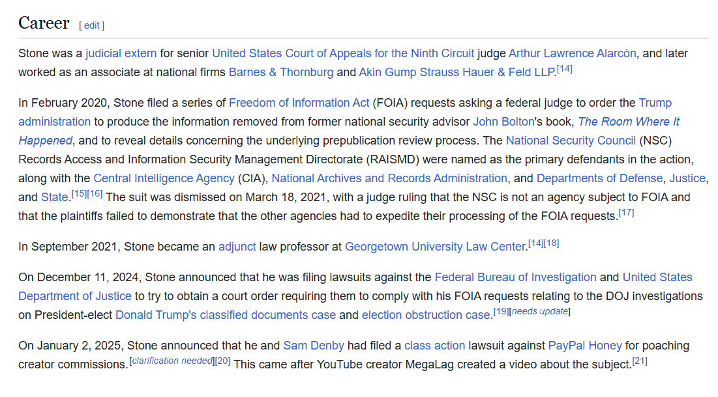718x397 pixels.
Task: Open the election obstruction case link
Action: pos(426,315)
